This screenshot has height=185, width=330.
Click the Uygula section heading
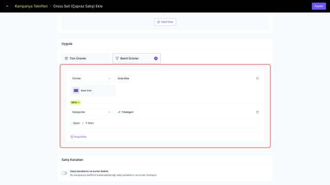tap(67, 44)
